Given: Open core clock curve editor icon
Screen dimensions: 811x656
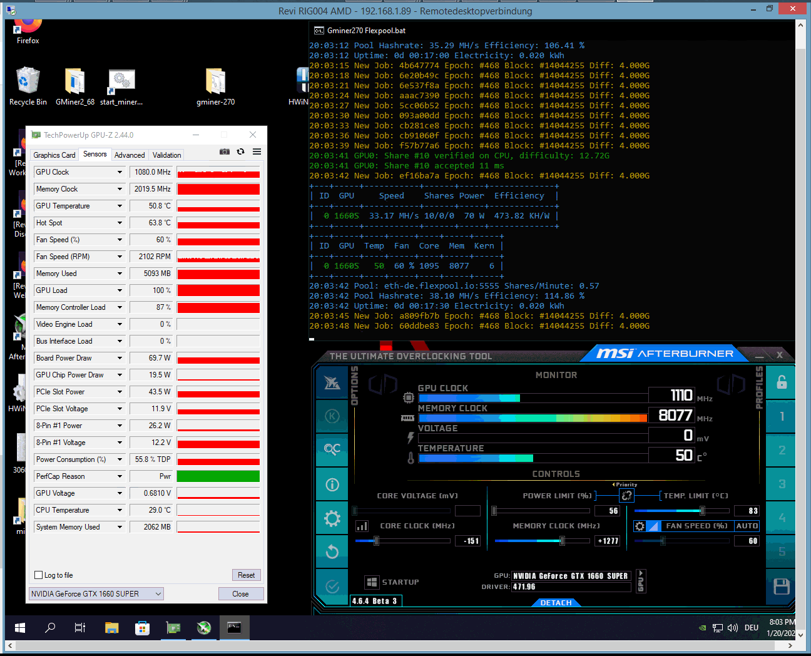Looking at the screenshot, I should point(362,526).
